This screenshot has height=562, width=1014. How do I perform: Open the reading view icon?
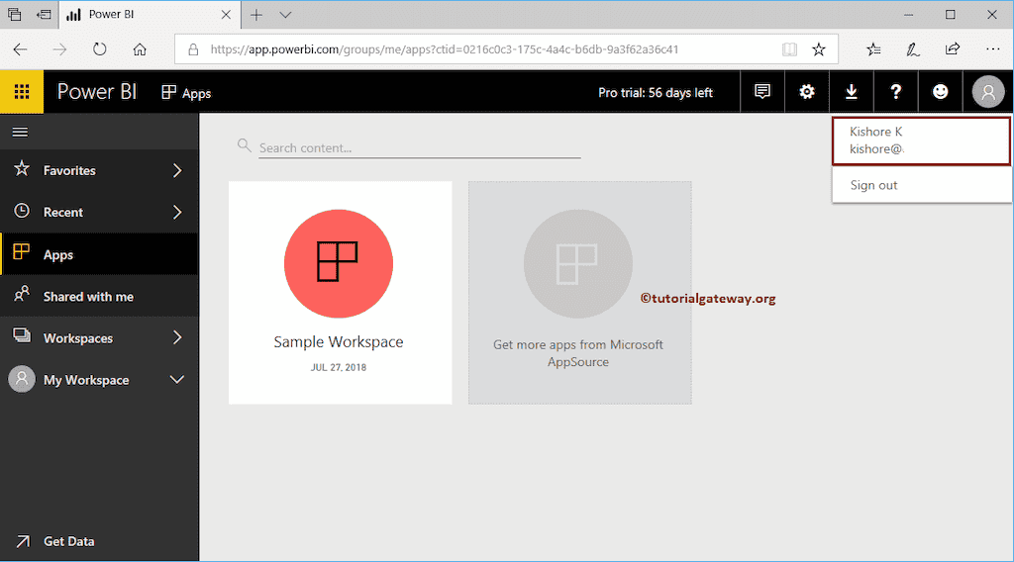point(789,49)
